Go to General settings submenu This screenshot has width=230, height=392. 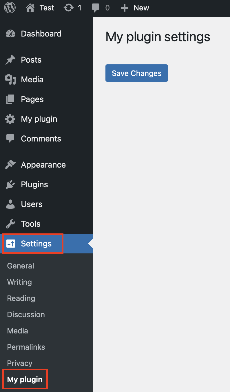pos(21,266)
